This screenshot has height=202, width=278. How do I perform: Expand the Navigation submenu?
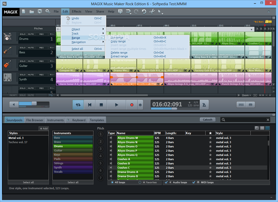pos(83,42)
